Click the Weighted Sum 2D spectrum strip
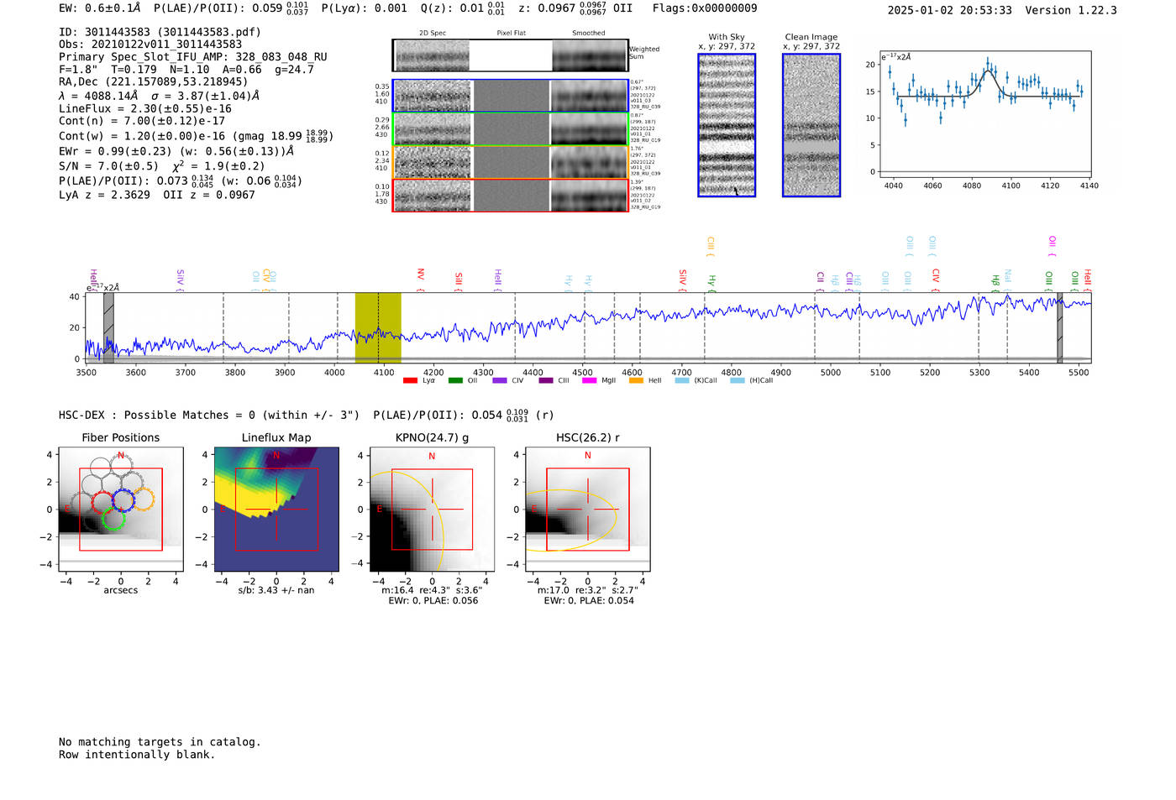Screen dimensions: 1176x800 pos(511,56)
